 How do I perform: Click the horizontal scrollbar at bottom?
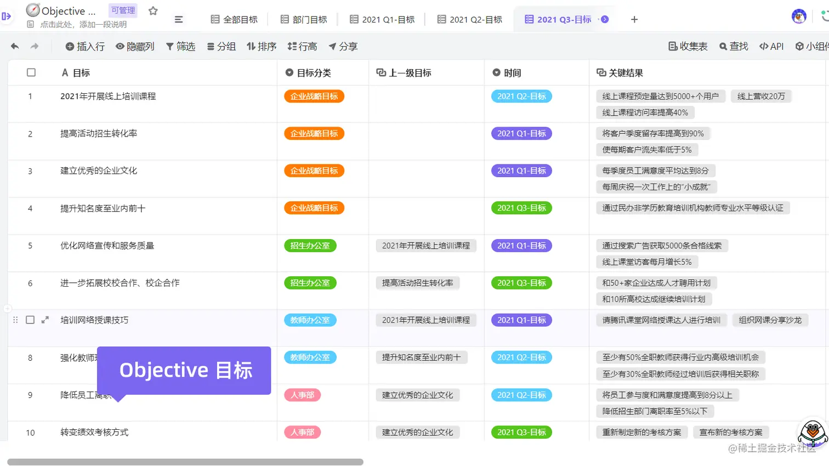(185, 462)
